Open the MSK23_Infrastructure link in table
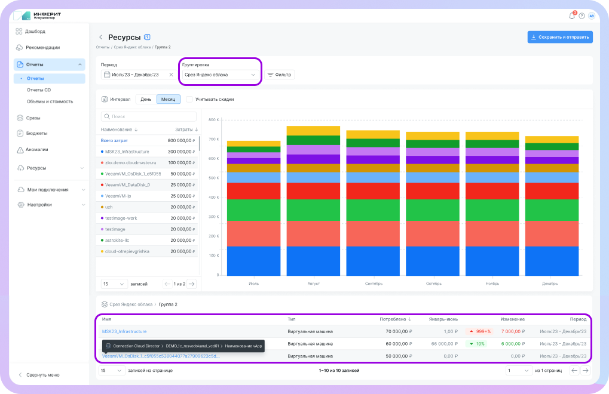The image size is (609, 394). coord(124,331)
